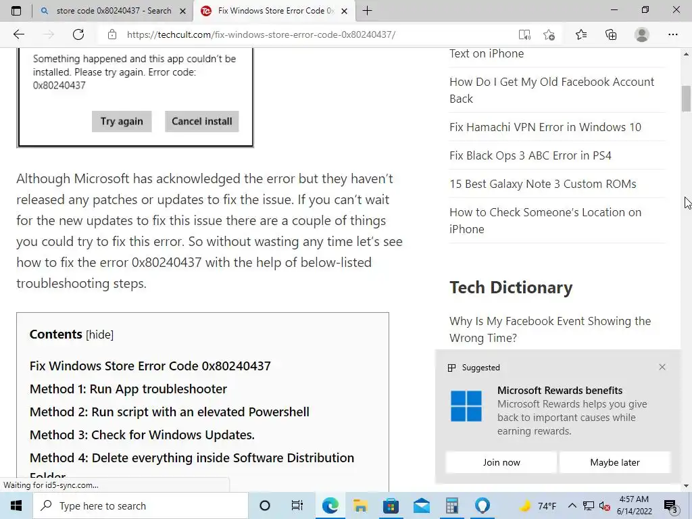Close the store code search tab
Viewport: 692px width, 519px height.
coord(182,11)
